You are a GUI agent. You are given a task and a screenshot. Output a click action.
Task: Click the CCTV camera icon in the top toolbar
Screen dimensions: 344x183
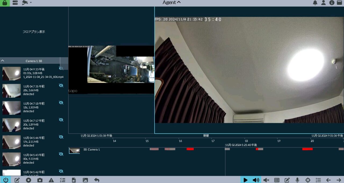25,3
